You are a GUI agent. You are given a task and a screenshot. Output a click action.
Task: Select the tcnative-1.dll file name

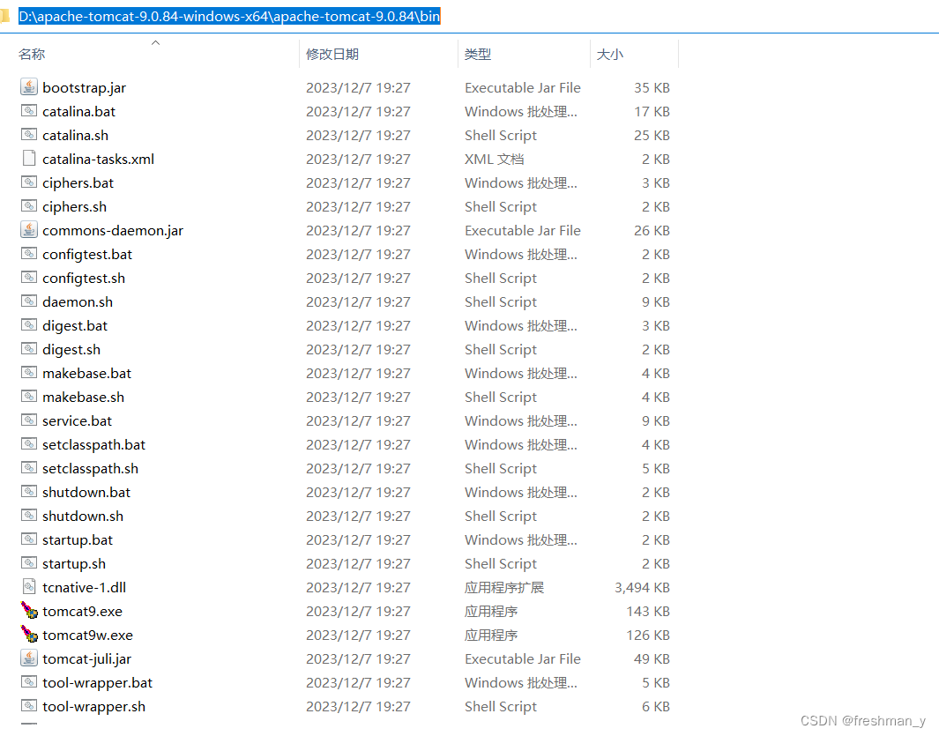pos(84,588)
